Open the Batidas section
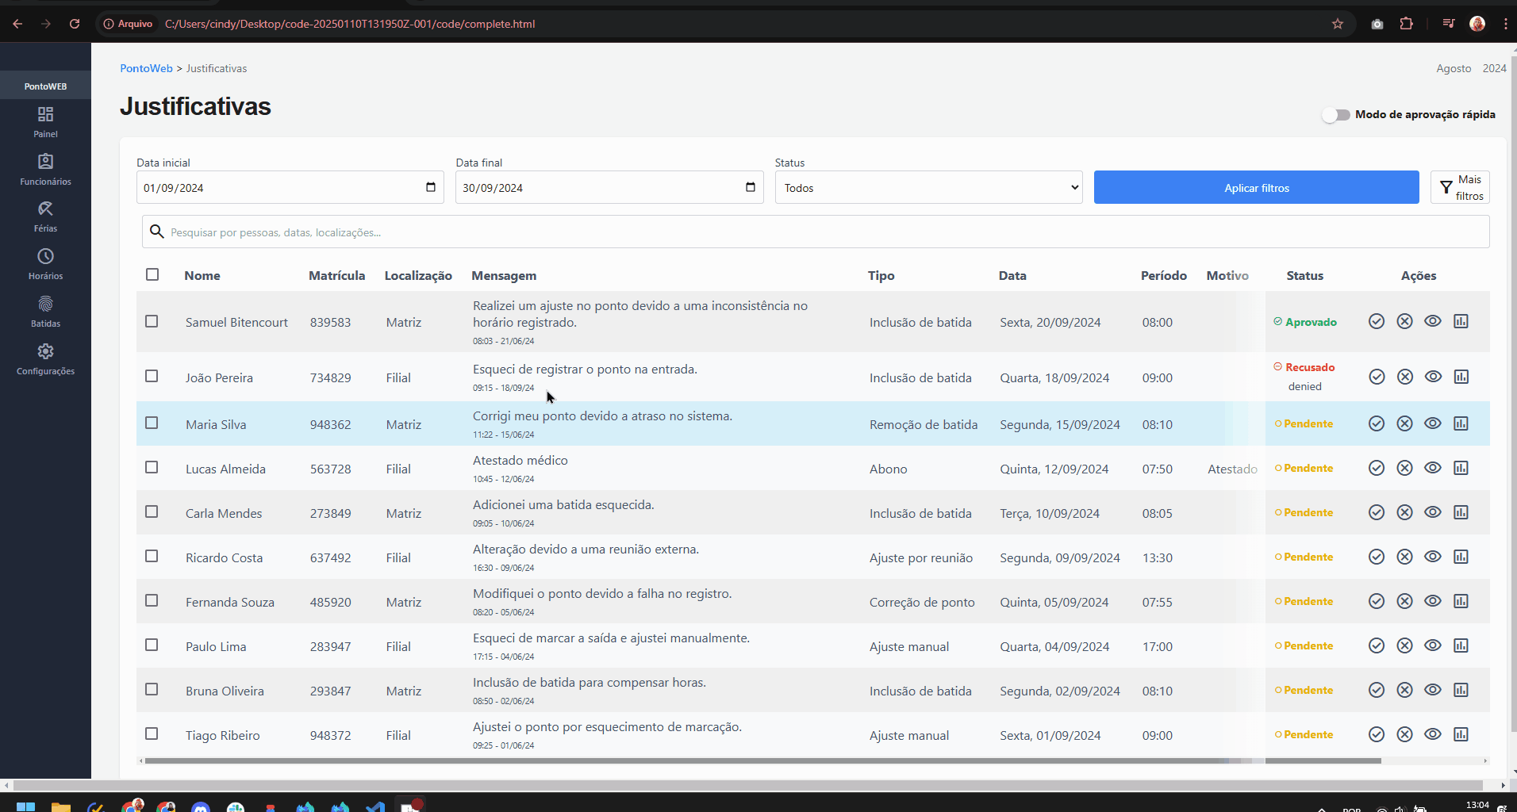Viewport: 1517px width, 812px height. (x=45, y=311)
